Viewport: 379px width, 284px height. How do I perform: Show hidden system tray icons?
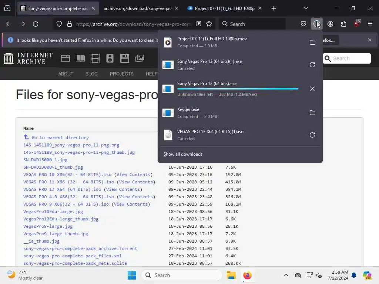pyautogui.click(x=286, y=275)
